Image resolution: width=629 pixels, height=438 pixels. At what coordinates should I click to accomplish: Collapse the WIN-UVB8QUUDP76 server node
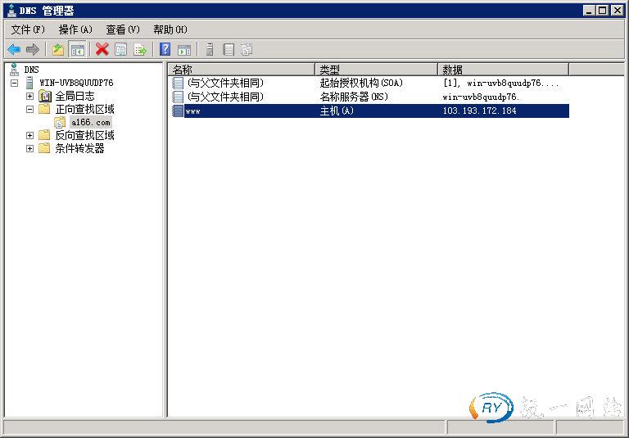[15, 84]
